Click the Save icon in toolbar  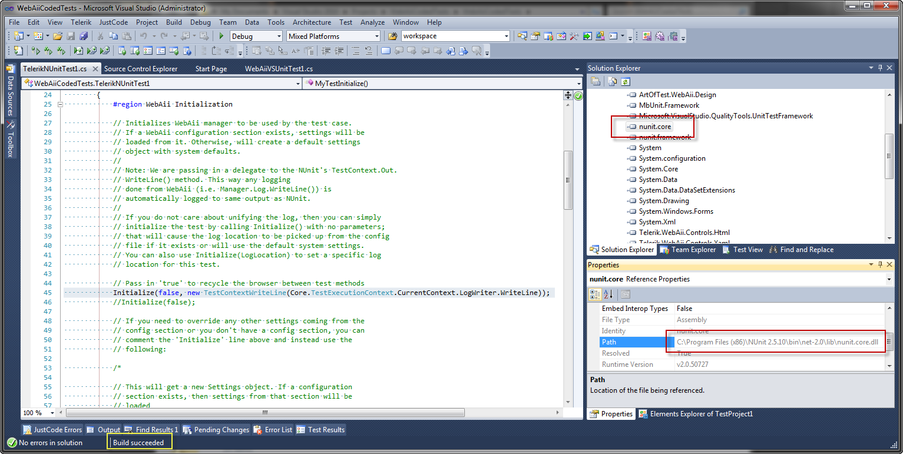pos(71,36)
